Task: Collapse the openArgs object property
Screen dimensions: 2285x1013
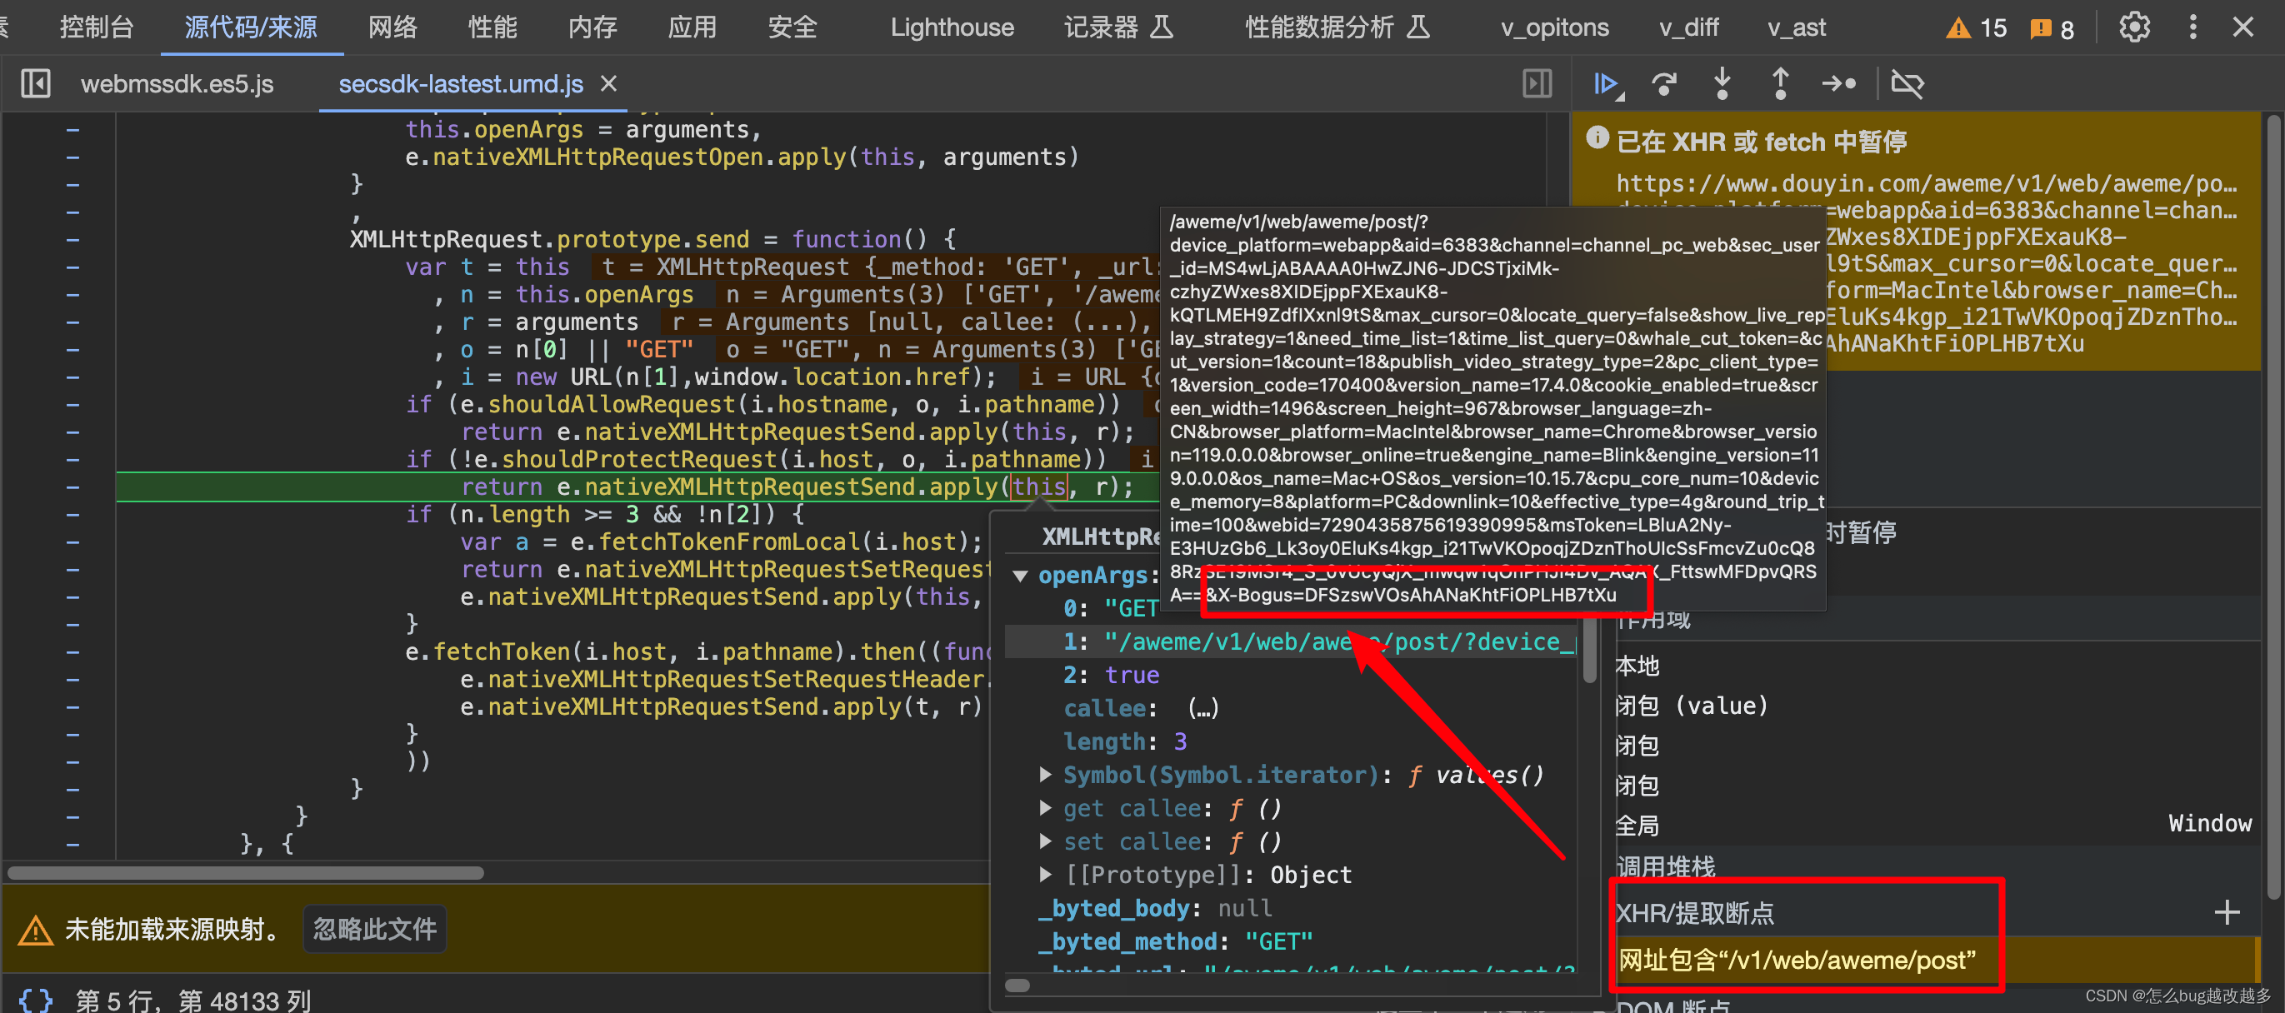Action: [x=1021, y=576]
